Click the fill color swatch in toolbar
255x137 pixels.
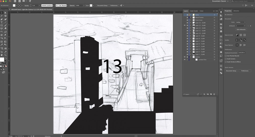(2, 60)
